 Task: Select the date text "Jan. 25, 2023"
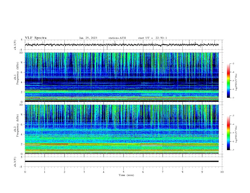[x=88, y=38]
